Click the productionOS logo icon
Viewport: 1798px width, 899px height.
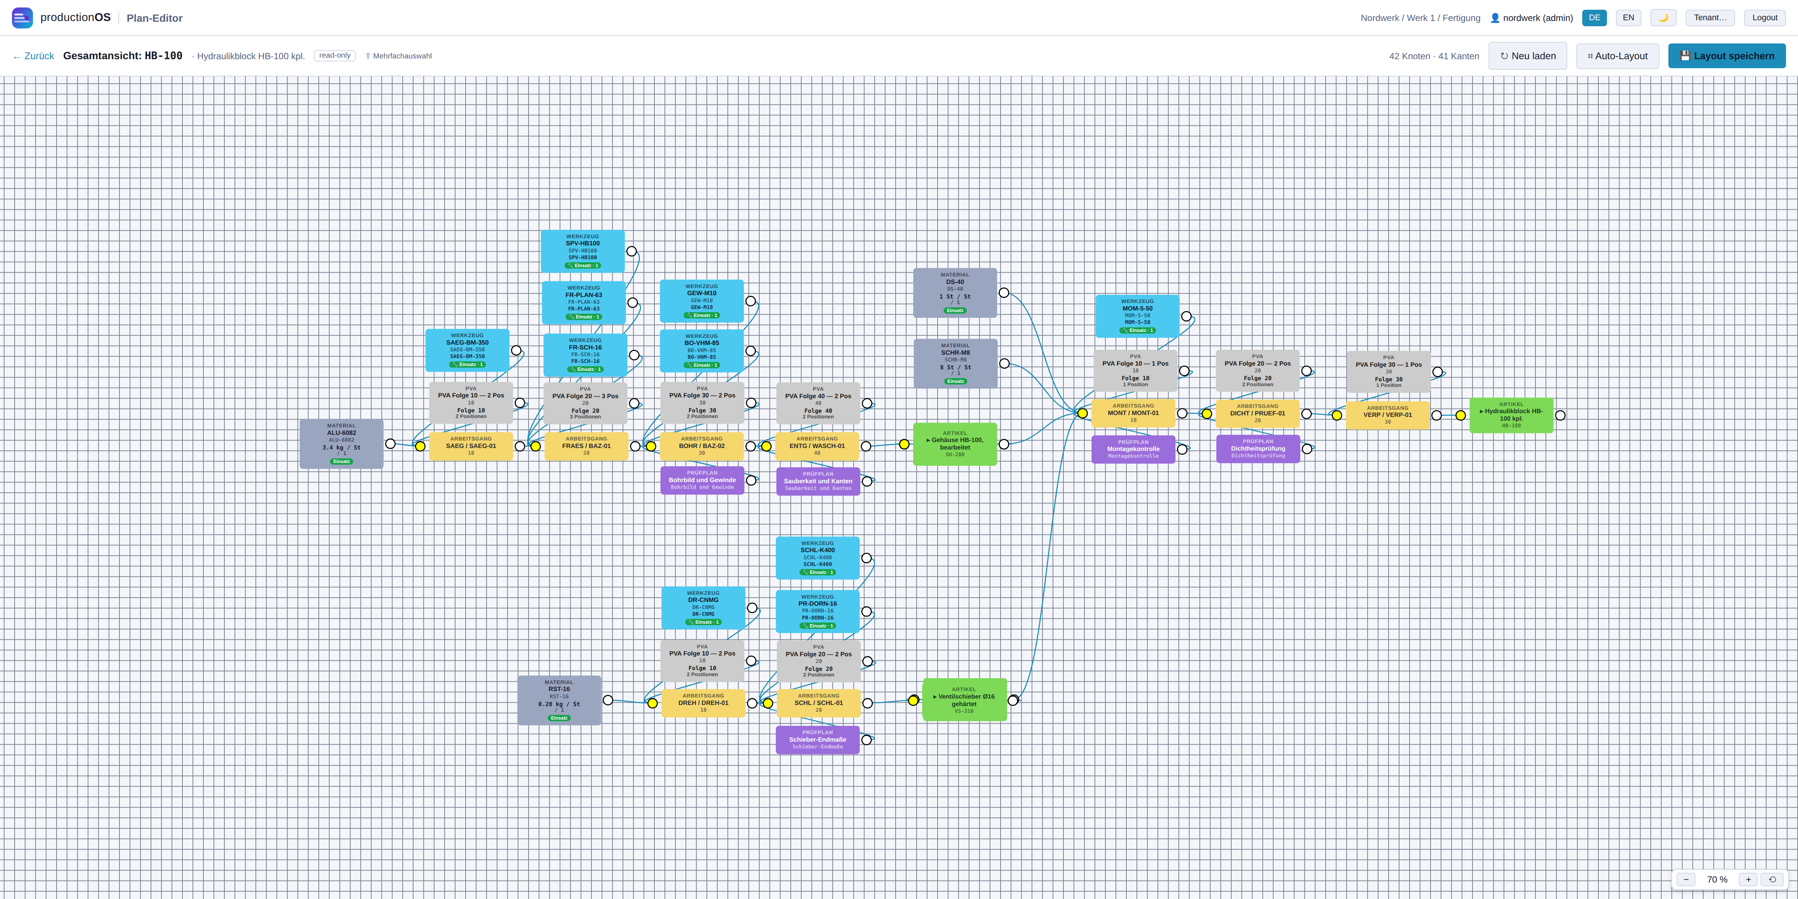(x=22, y=18)
